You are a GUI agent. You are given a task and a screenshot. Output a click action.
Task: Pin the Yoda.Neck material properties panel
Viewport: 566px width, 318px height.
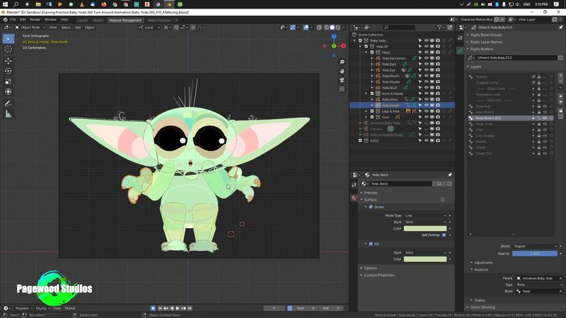(450, 175)
